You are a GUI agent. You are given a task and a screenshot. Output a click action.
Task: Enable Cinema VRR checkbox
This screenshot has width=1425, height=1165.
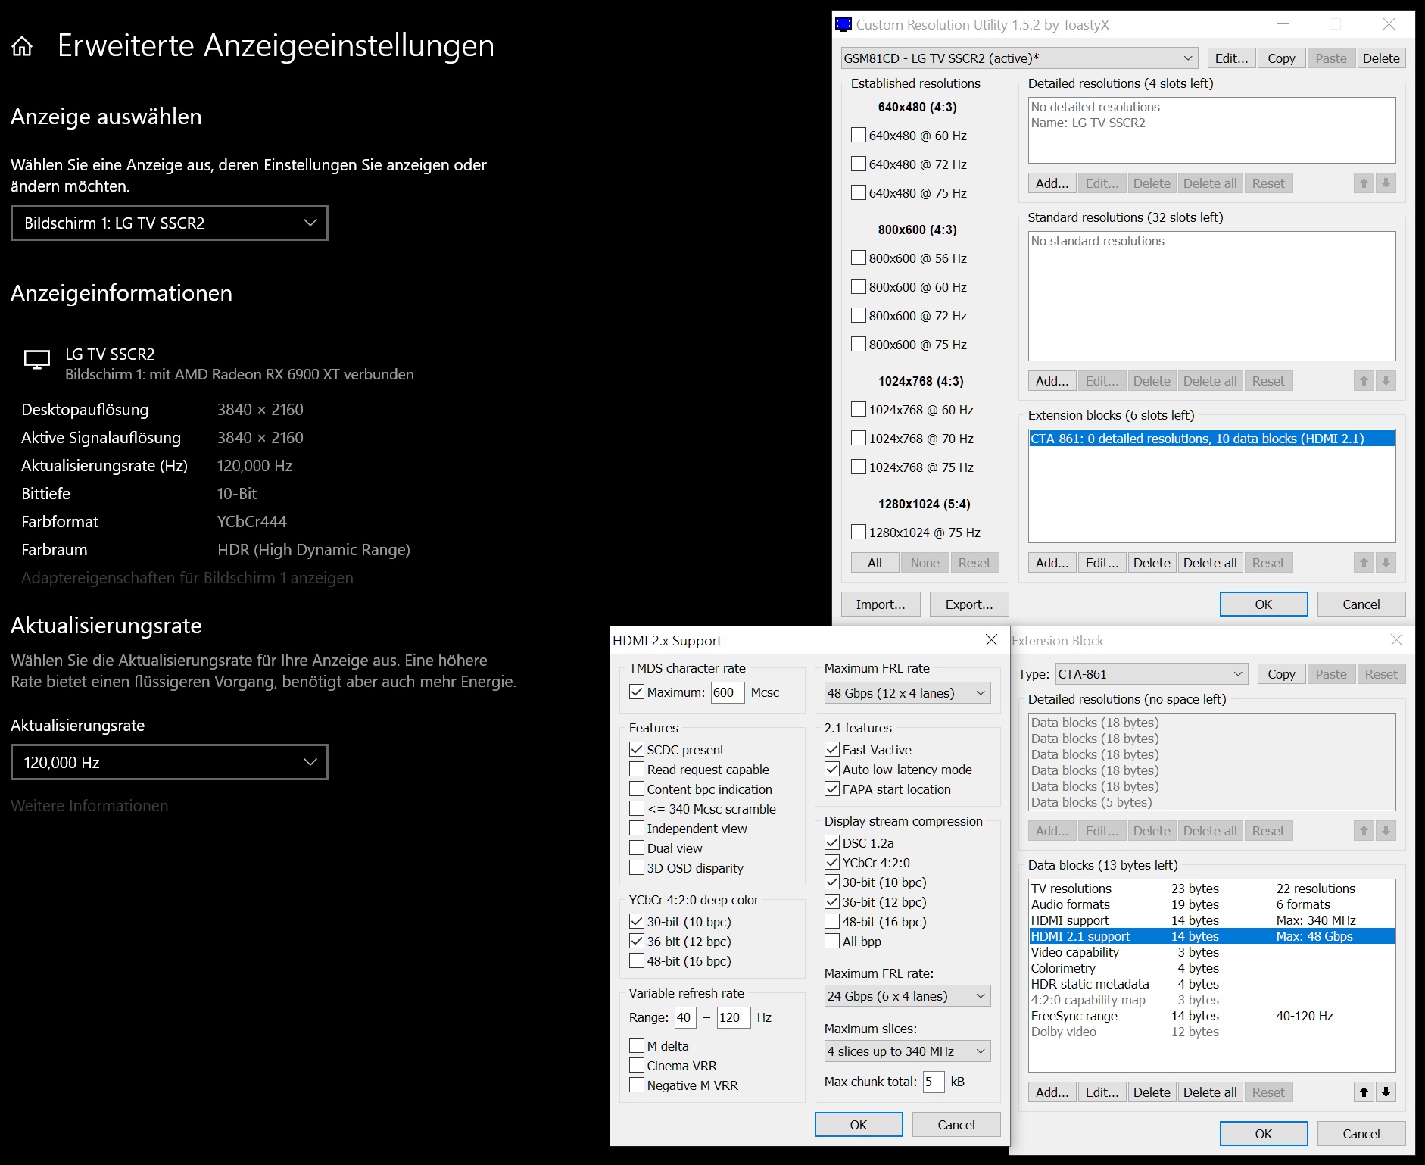(637, 1065)
